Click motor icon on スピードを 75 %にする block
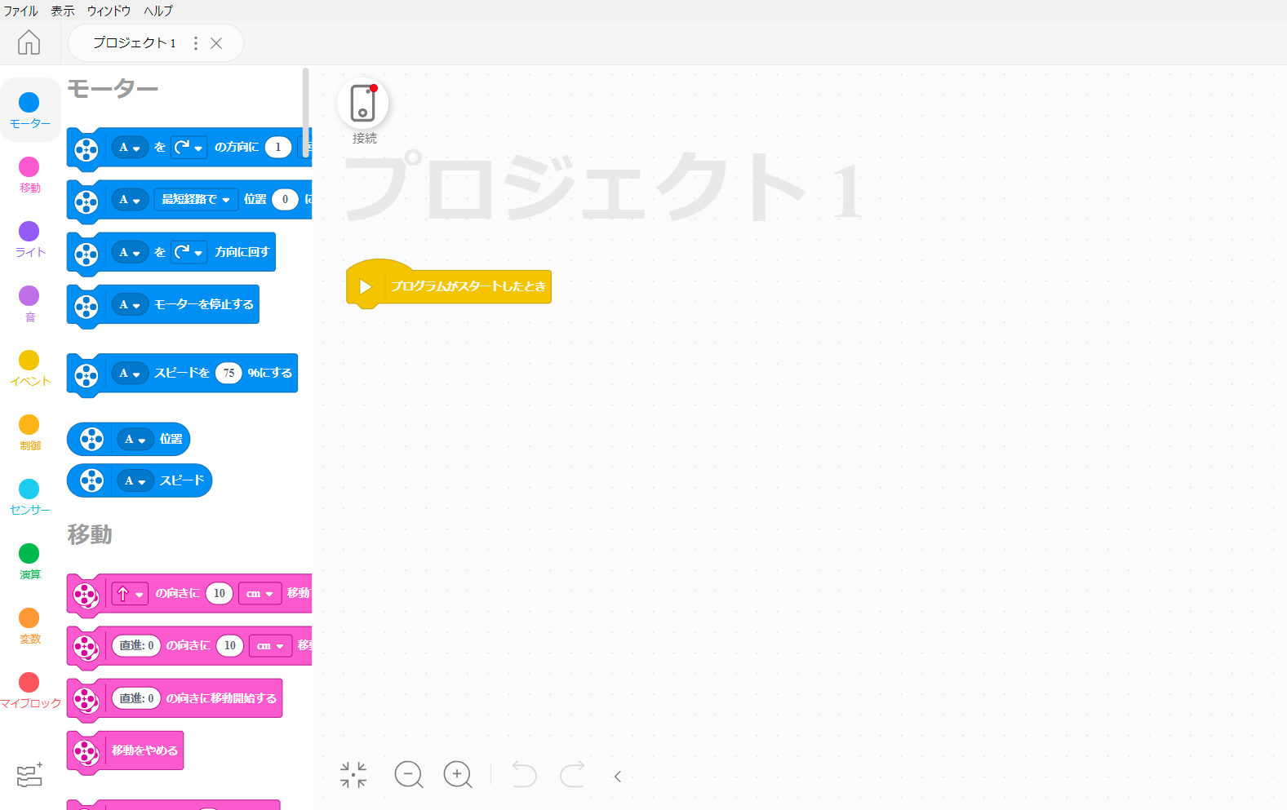The image size is (1287, 810). click(x=87, y=374)
